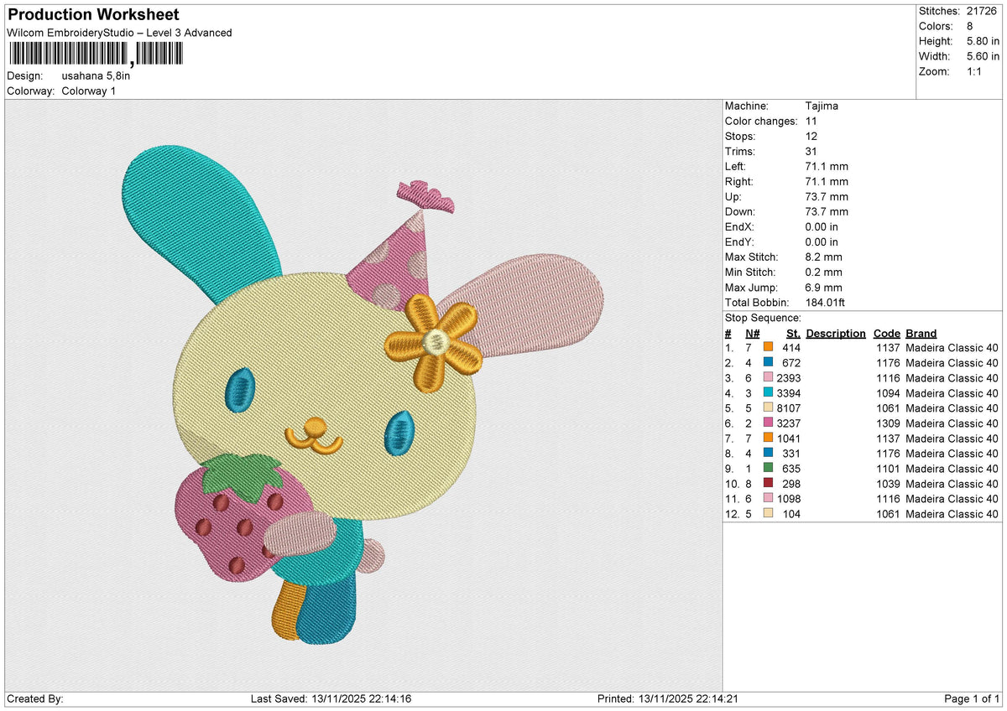Select the width value '5.60 in'
1007x711 pixels.
click(x=984, y=56)
